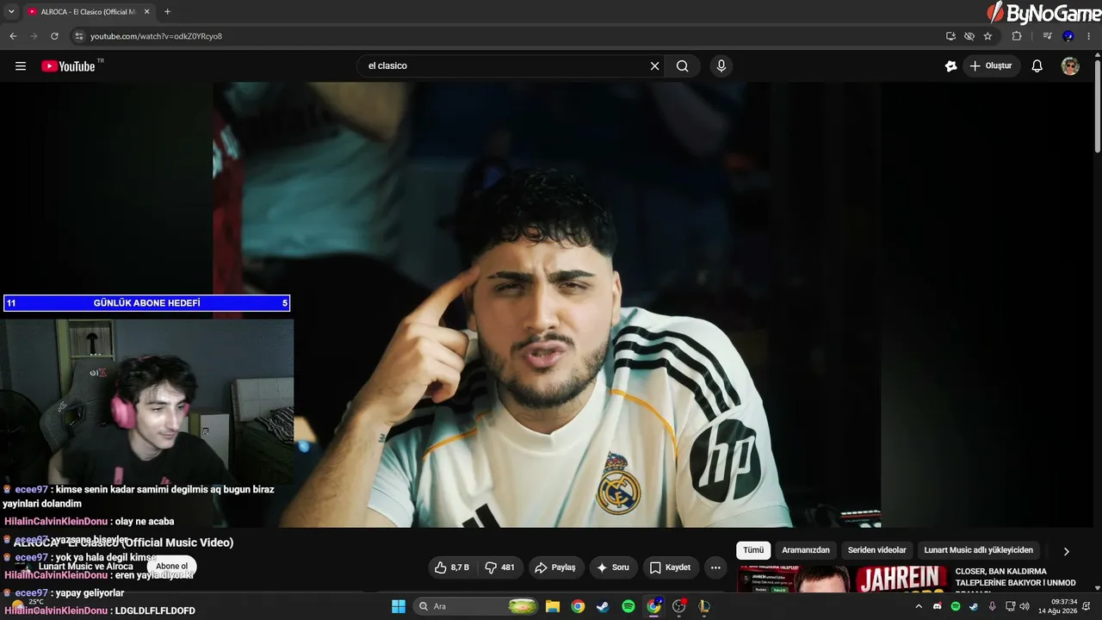Open the media controls toolbar icon
1102x620 pixels.
[x=1048, y=36]
